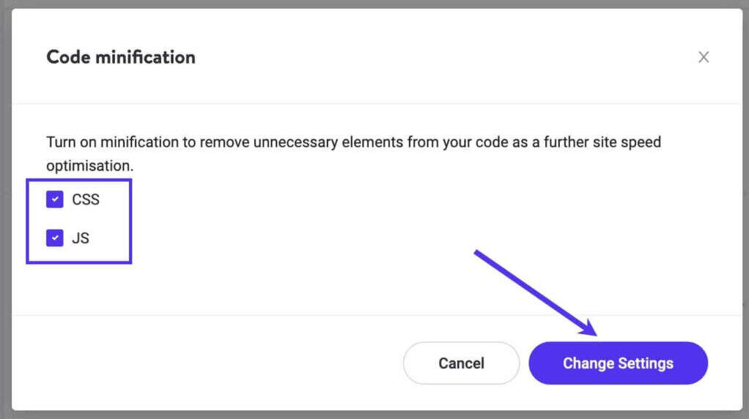Click the word "optimisation" in the description

(x=89, y=166)
